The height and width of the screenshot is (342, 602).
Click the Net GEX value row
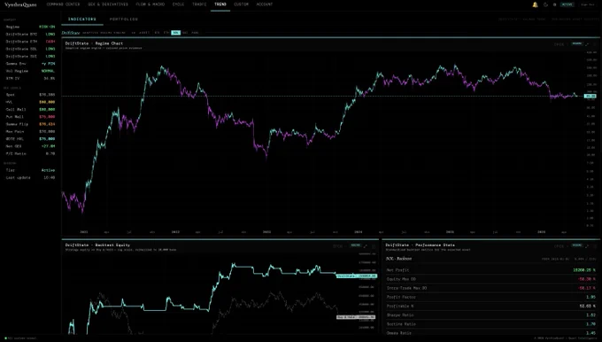pyautogui.click(x=30, y=146)
